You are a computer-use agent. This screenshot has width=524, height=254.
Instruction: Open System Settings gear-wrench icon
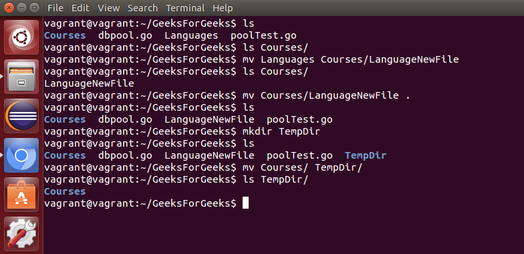pos(21,234)
